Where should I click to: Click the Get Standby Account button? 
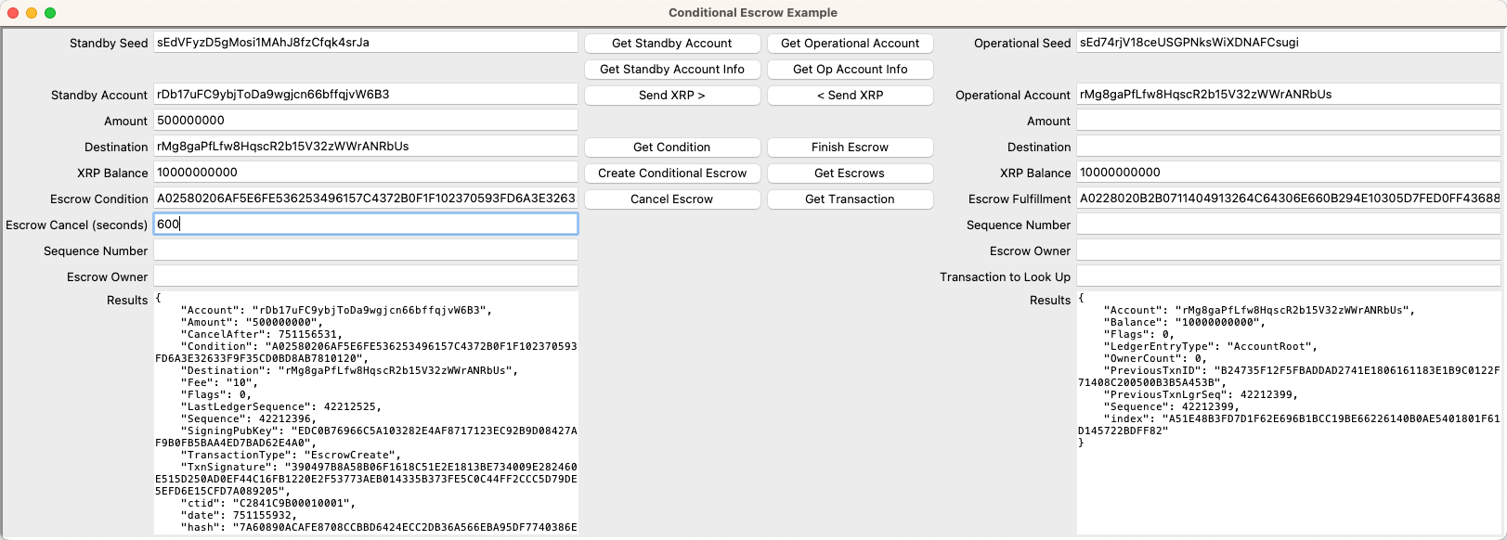[671, 44]
